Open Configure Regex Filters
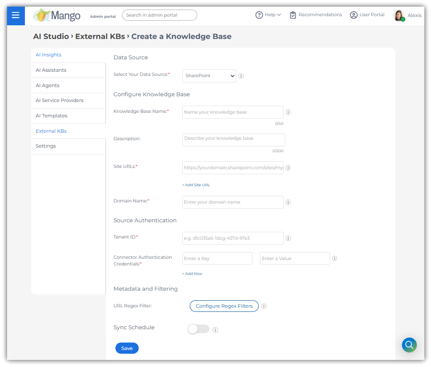This screenshot has height=367, width=431. [x=224, y=306]
